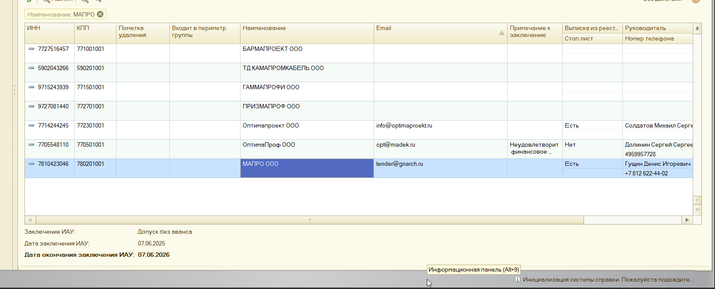Click the horizontal scrollbar thumb
Viewport: 715px width, 289px height.
[x=310, y=220]
